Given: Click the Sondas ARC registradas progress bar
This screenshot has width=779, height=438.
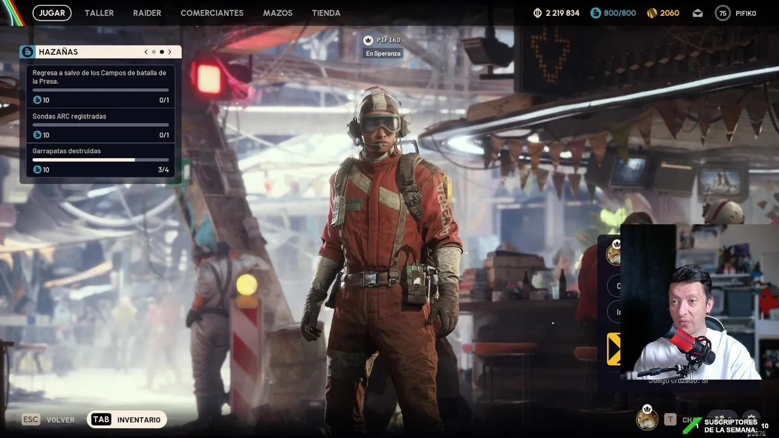Looking at the screenshot, I should click(100, 125).
